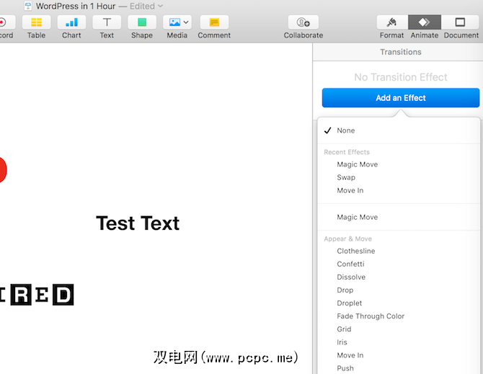
Task: Click the Collaborate icon
Action: point(303,22)
